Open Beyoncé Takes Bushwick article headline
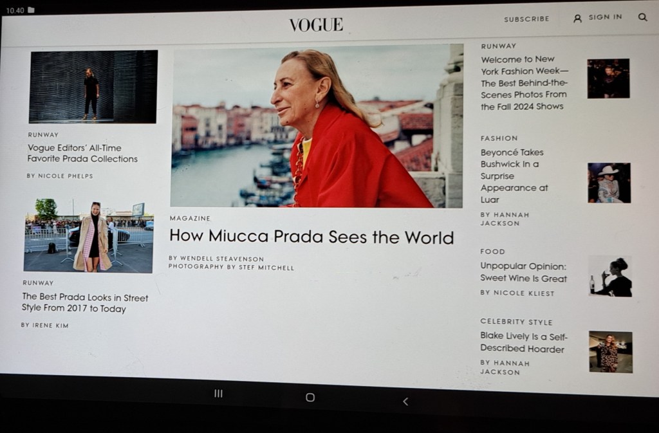 [513, 176]
